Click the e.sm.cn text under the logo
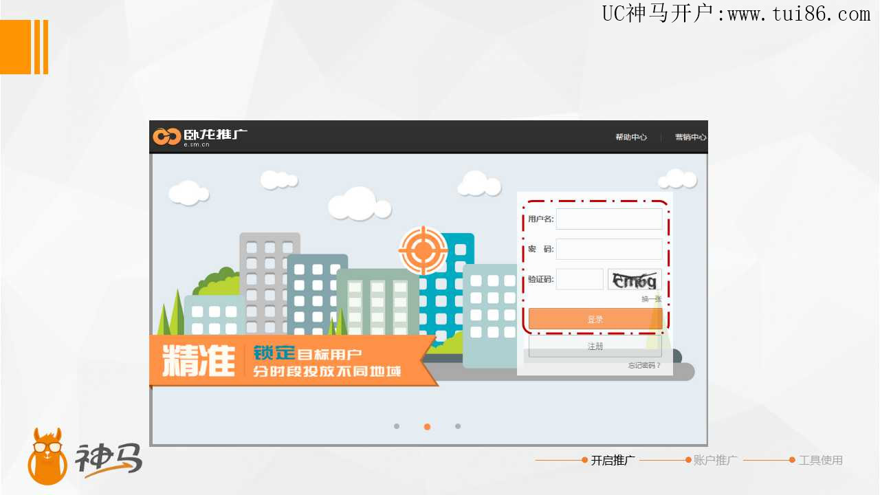This screenshot has height=495, width=880. (197, 144)
